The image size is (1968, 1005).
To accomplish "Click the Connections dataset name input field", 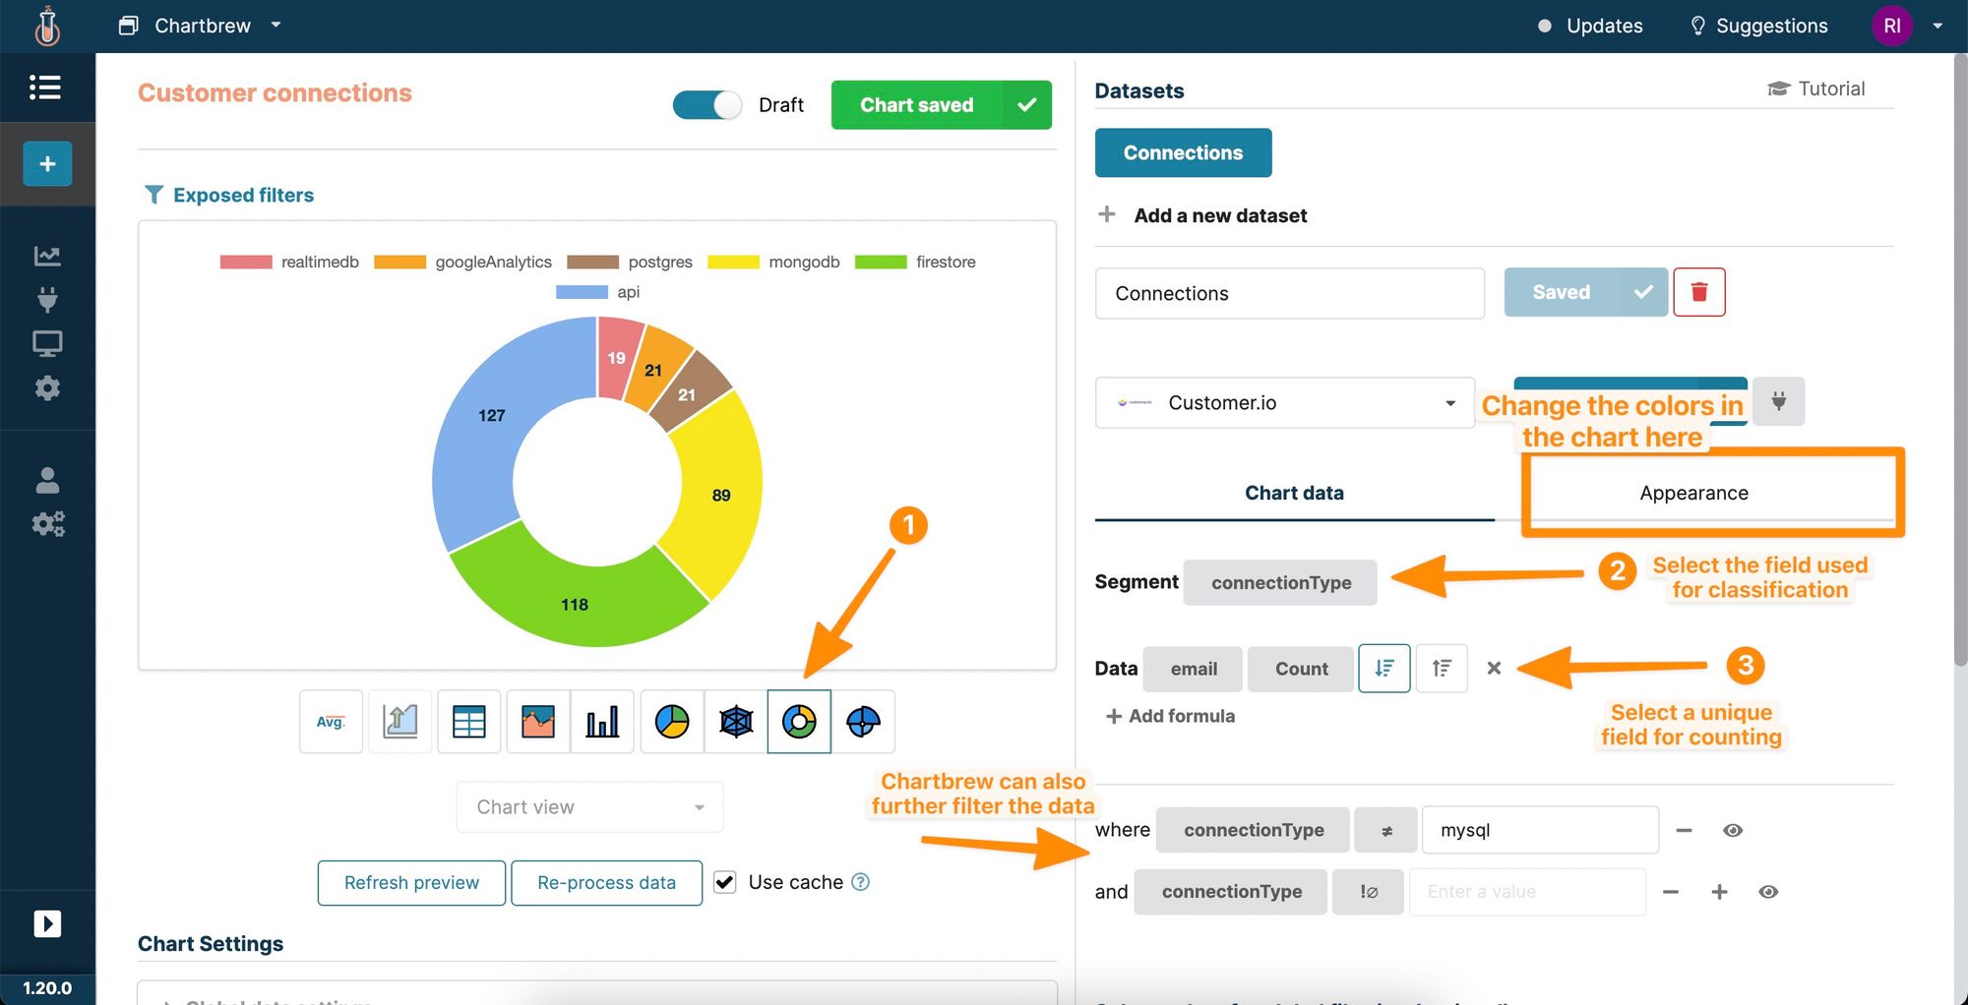I will point(1289,292).
